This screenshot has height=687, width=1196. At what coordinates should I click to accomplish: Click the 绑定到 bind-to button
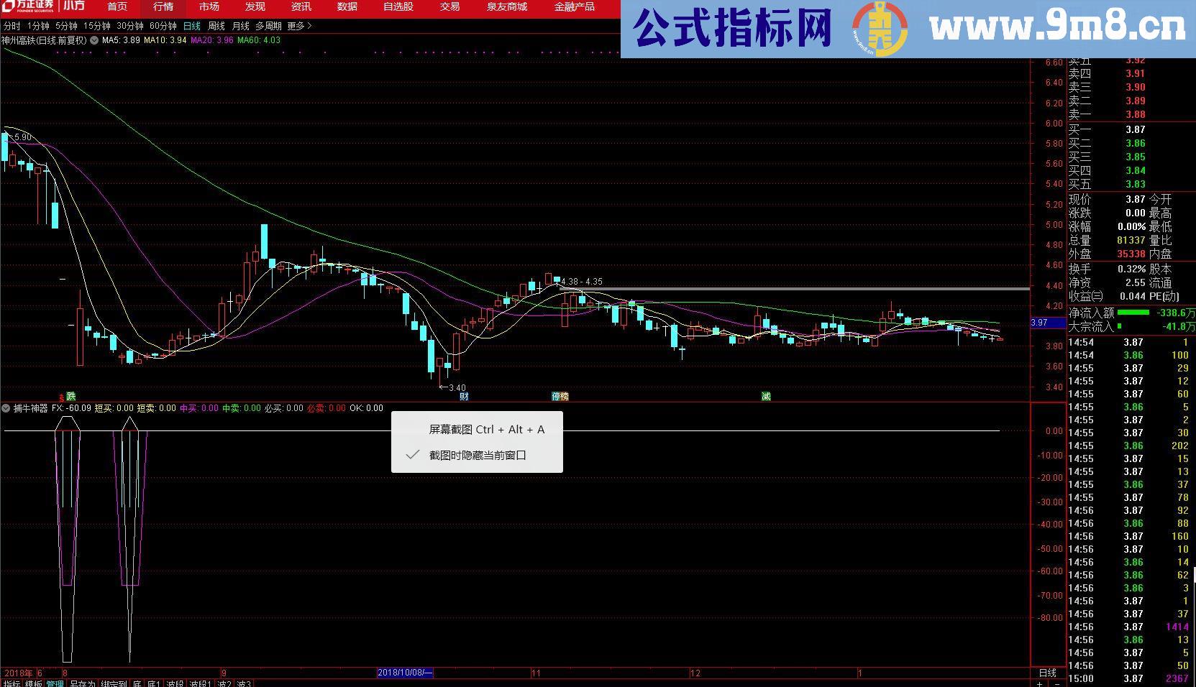(x=114, y=683)
